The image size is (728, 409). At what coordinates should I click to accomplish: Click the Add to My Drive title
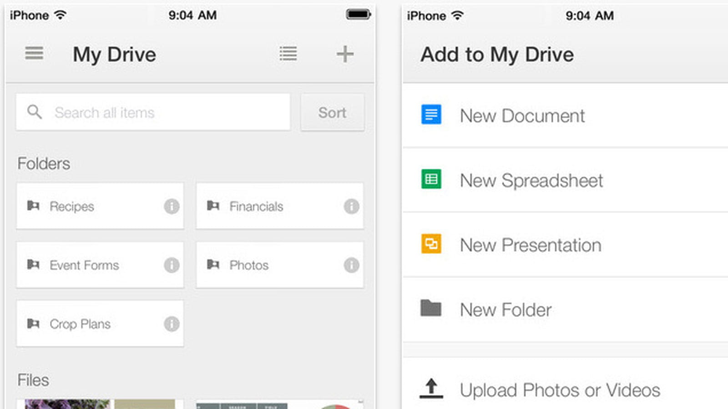click(497, 55)
